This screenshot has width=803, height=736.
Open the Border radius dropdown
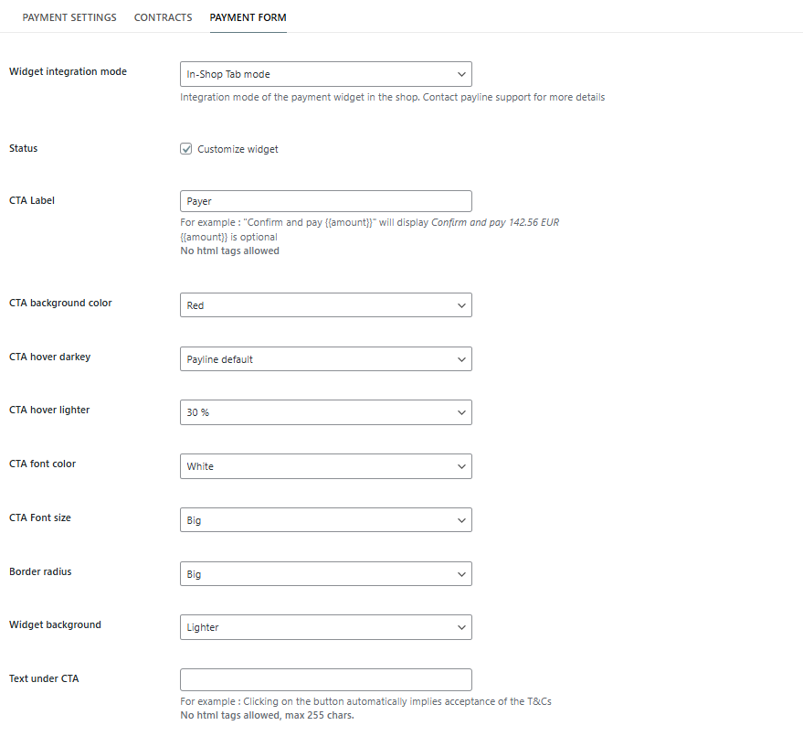(x=325, y=574)
